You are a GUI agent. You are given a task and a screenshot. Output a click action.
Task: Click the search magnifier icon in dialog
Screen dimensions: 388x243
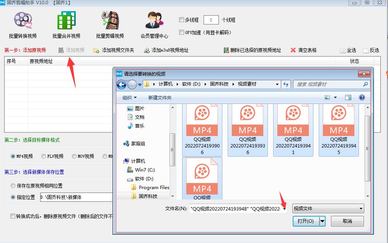click(x=365, y=84)
